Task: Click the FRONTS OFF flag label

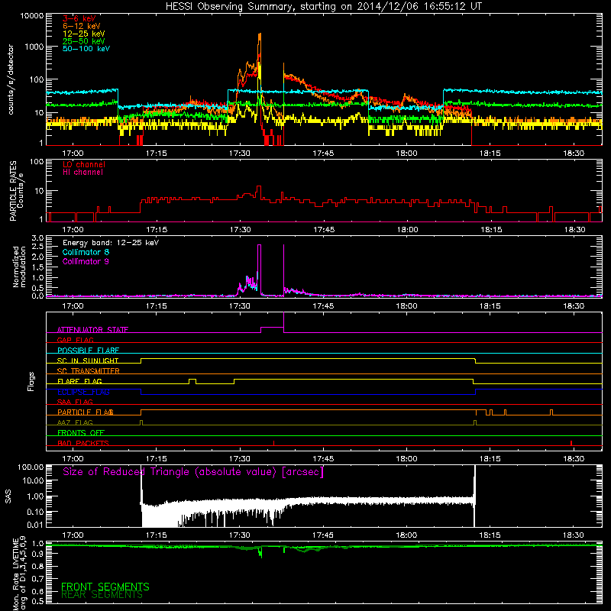Action: (x=81, y=432)
